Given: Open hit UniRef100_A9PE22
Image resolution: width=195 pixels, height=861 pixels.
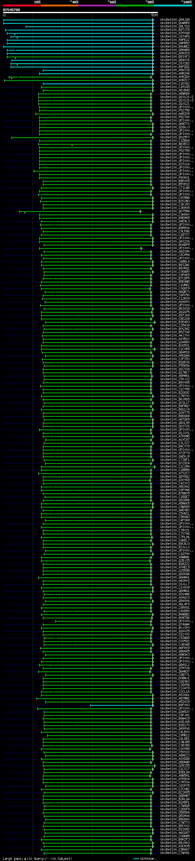Looking at the screenshot, I should click(x=175, y=40).
